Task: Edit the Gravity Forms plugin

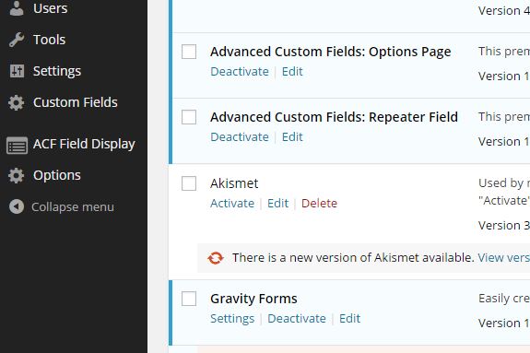Action: point(350,319)
